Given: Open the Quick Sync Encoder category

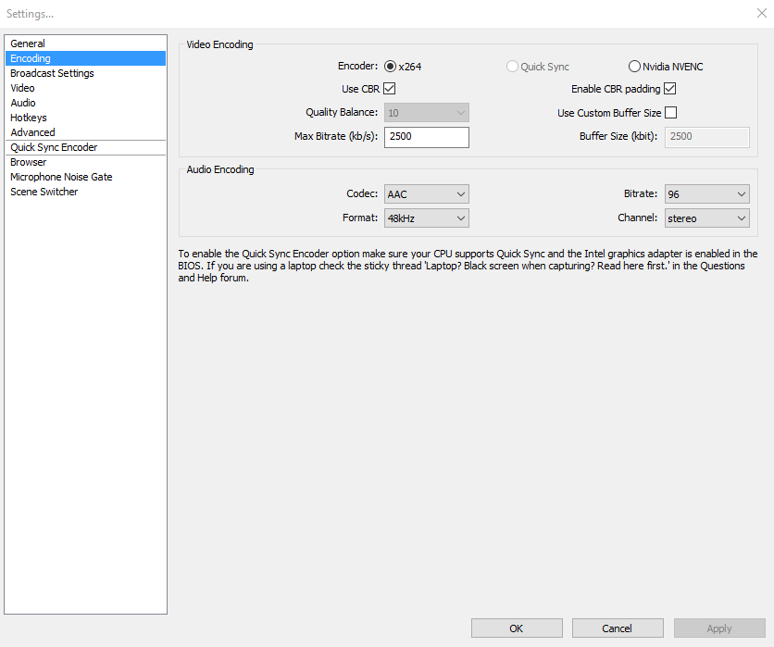Looking at the screenshot, I should [x=85, y=147].
